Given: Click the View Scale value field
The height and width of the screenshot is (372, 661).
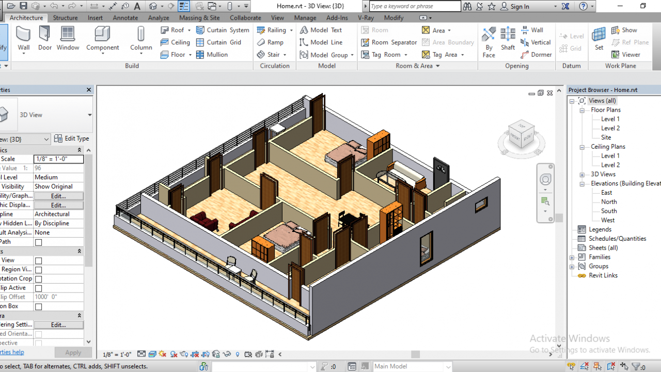Looking at the screenshot, I should pyautogui.click(x=58, y=159).
